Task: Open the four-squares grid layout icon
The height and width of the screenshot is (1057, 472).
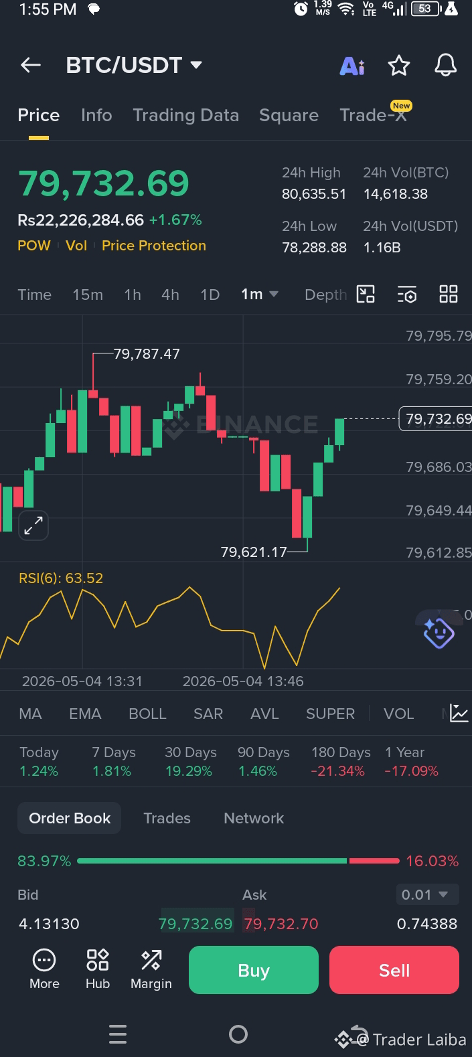Action: point(448,294)
